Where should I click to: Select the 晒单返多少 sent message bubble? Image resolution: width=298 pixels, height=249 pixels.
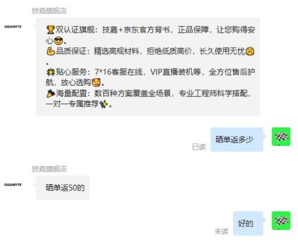coord(237,139)
